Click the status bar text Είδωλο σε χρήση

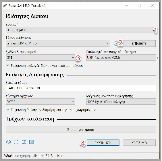(x=32, y=156)
